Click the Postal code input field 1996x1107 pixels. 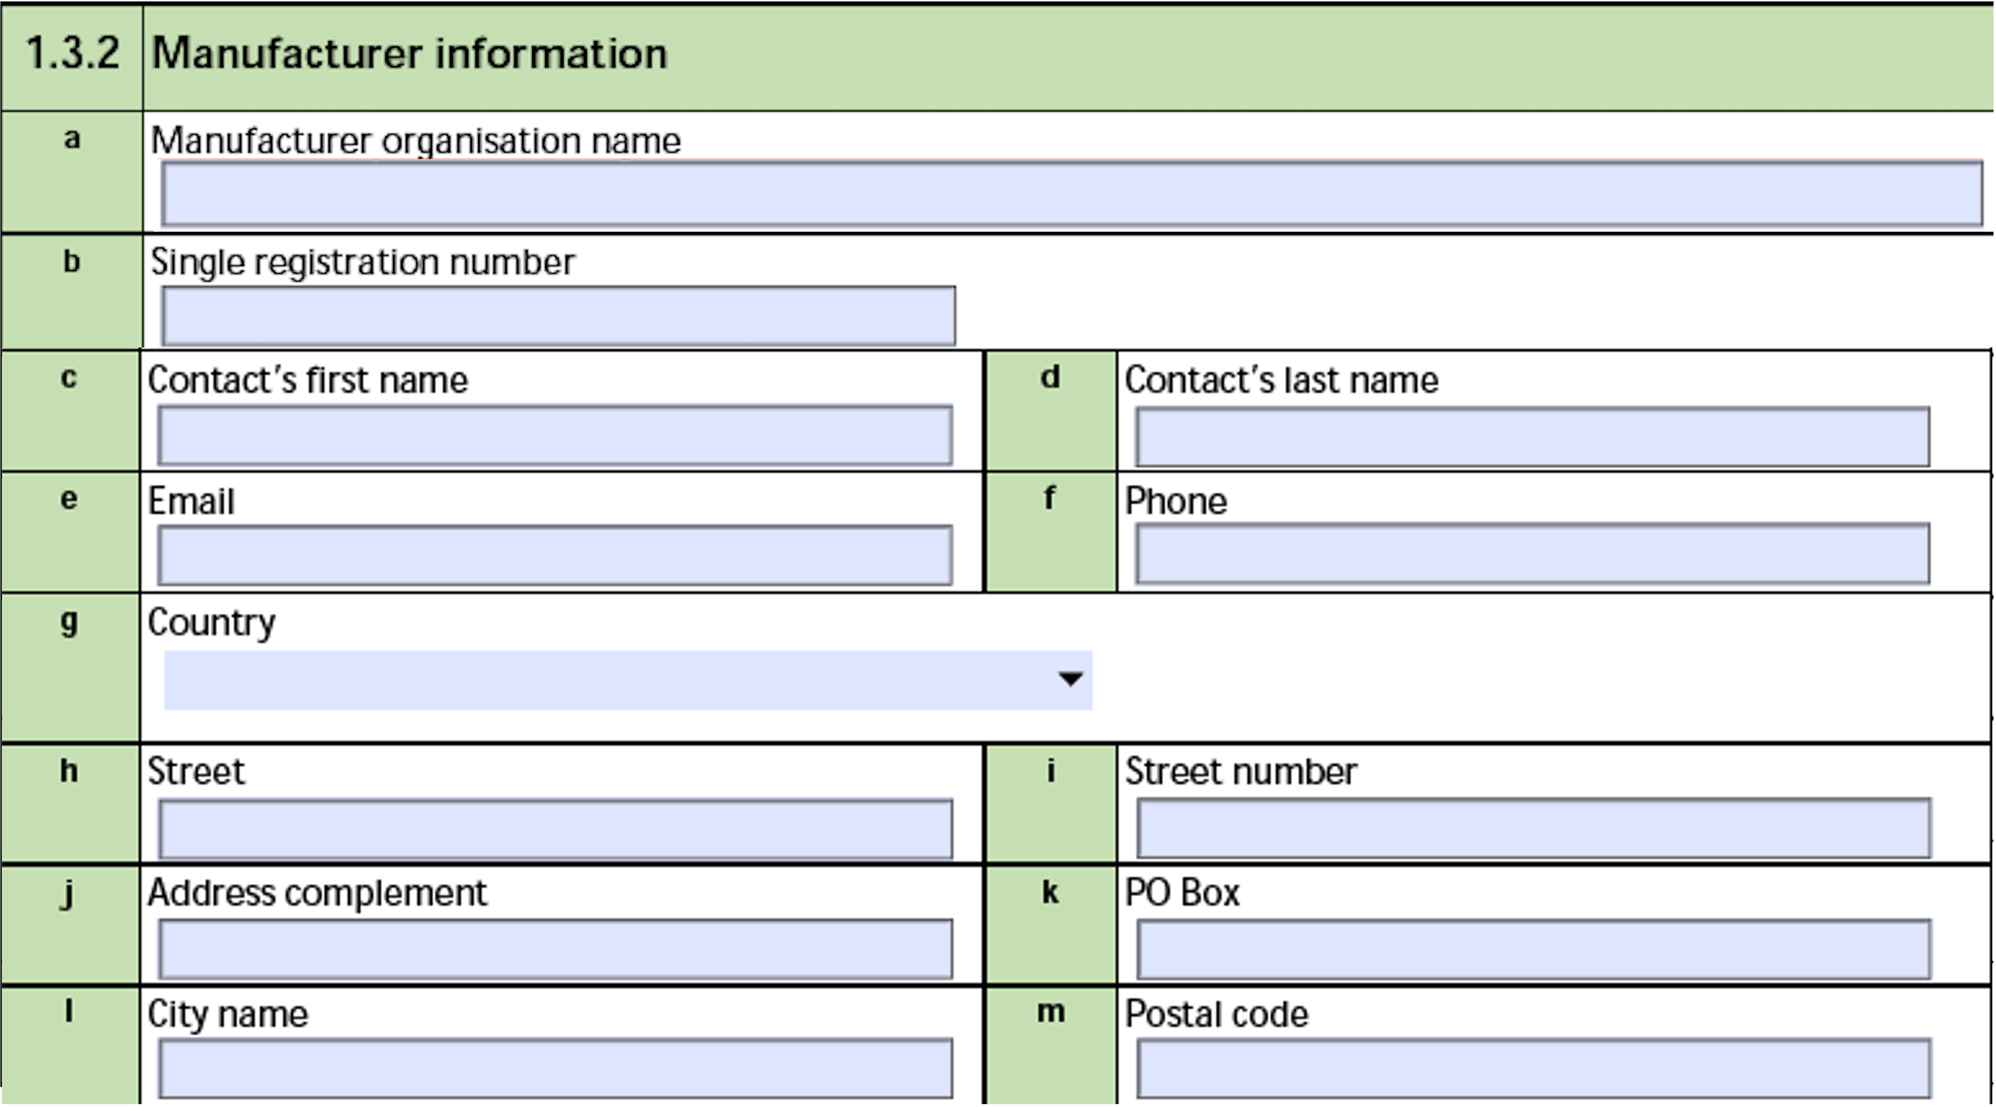(1533, 1069)
